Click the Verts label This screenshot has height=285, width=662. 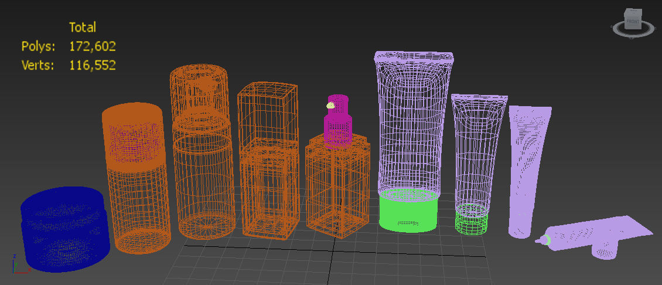(38, 65)
